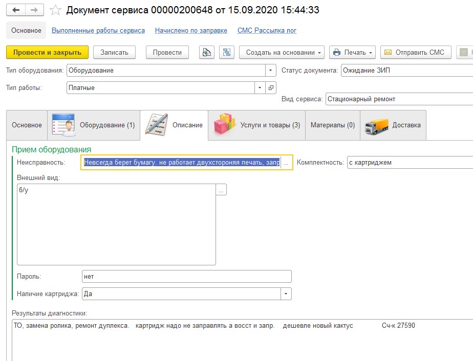Screen dimensions: 473x361
Task: Click the Комплектность field
Action: (410, 163)
